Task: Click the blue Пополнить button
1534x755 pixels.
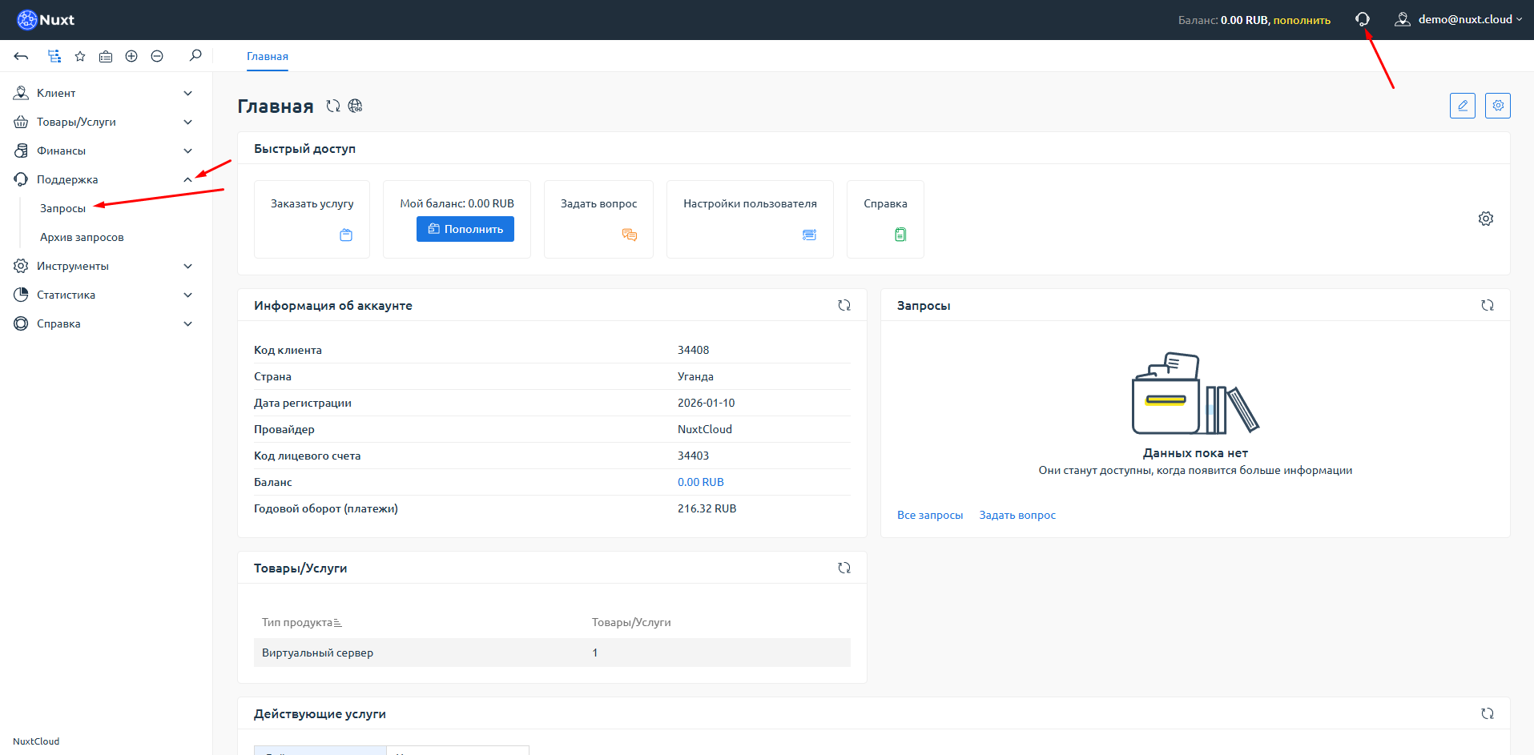Action: pos(465,229)
